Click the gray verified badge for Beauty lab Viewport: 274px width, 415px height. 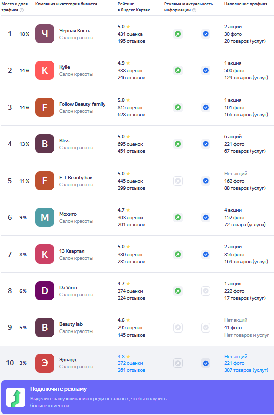(x=206, y=327)
